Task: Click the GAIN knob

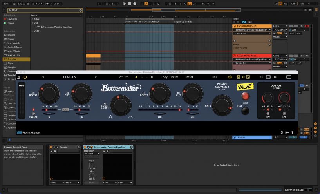Action: (222, 105)
